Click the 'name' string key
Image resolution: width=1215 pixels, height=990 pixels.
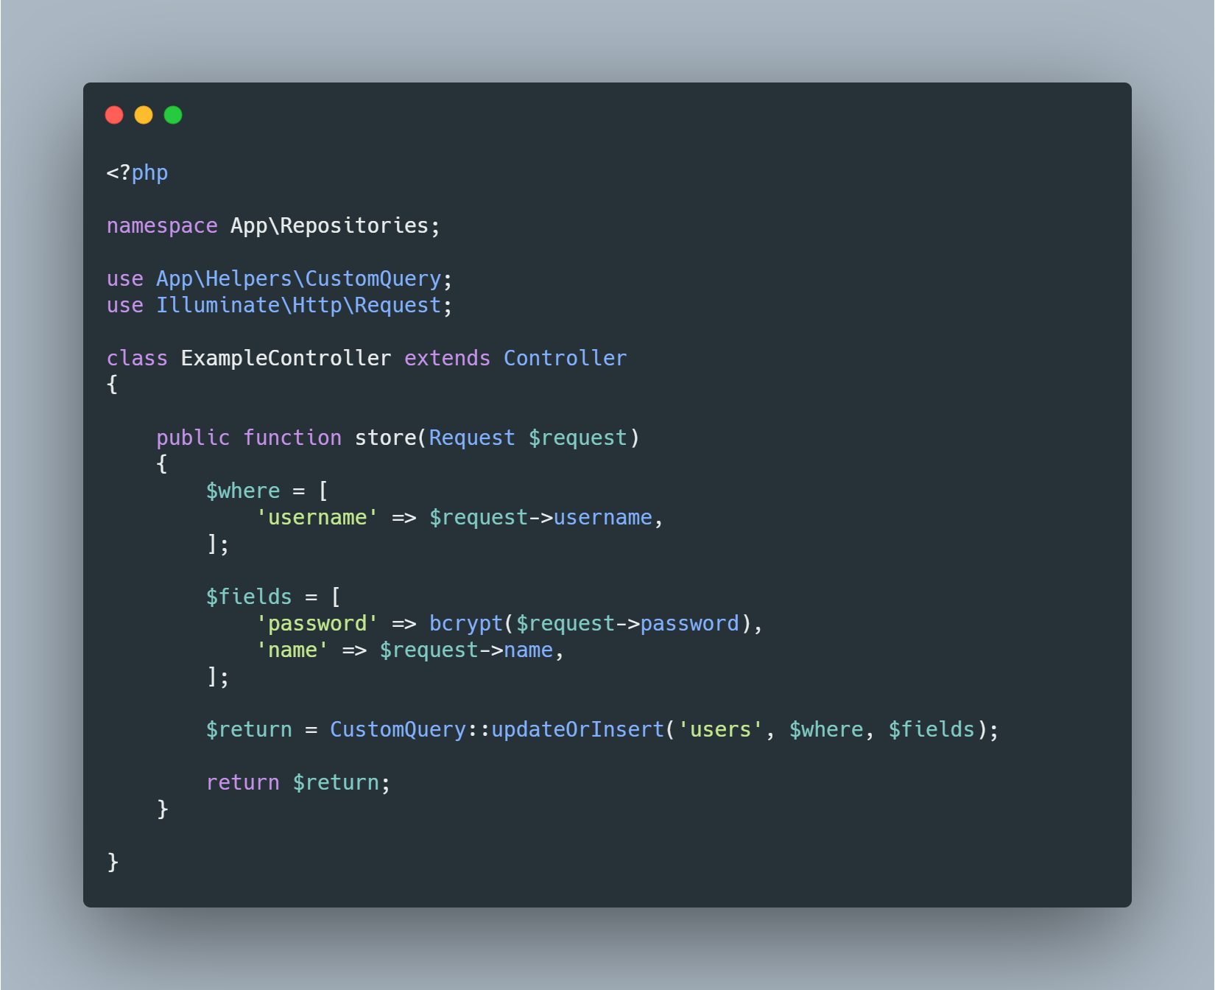tap(292, 650)
